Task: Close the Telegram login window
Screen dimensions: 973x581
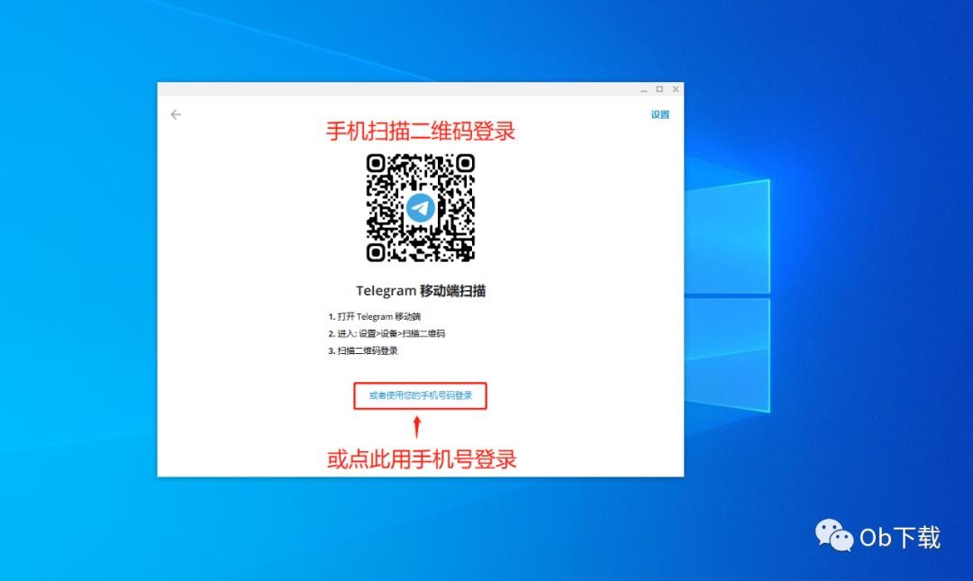Action: pos(676,89)
